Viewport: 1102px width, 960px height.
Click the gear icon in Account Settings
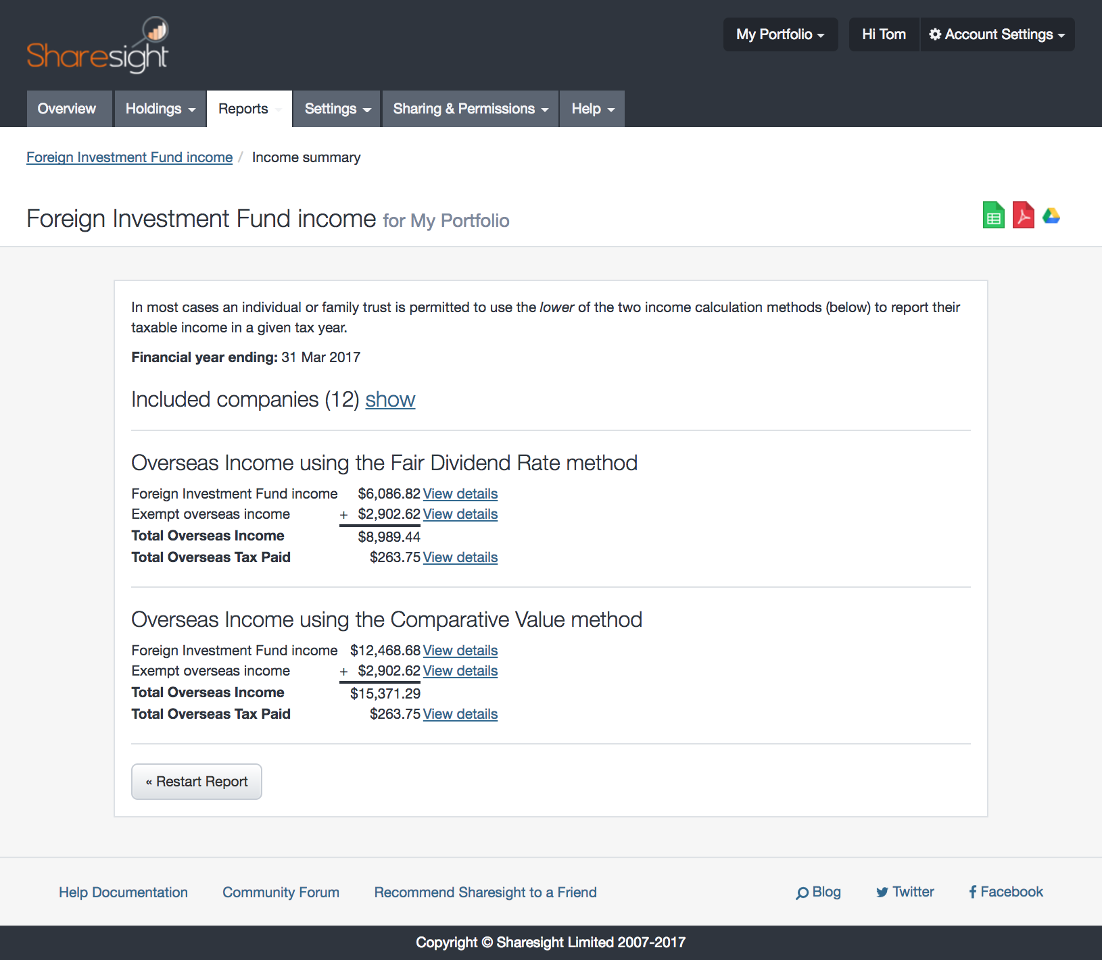(935, 34)
